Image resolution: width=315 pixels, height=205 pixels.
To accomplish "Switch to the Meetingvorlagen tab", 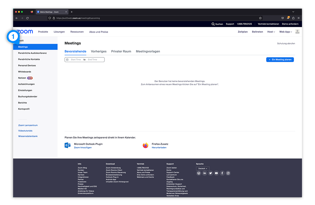I will pyautogui.click(x=148, y=51).
